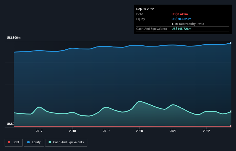The image size is (236, 151).
Task: Toggle the Debt legend series
Action: click(x=14, y=142)
